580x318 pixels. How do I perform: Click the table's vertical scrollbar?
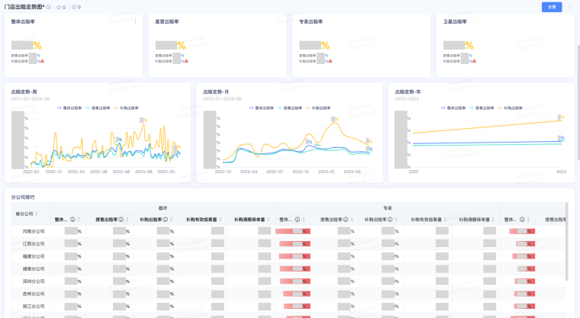(567, 252)
